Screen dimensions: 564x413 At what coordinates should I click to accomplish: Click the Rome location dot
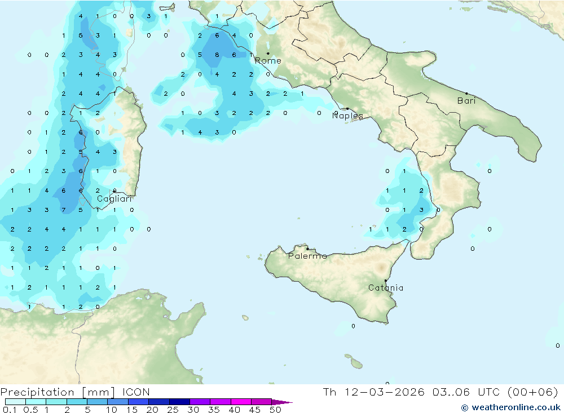pyautogui.click(x=268, y=54)
